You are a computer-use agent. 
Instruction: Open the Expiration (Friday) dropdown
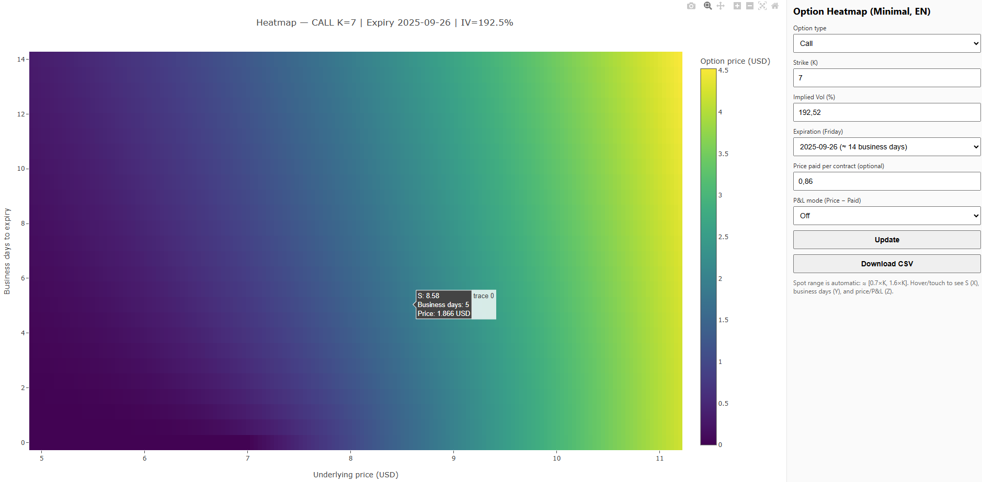tap(887, 147)
